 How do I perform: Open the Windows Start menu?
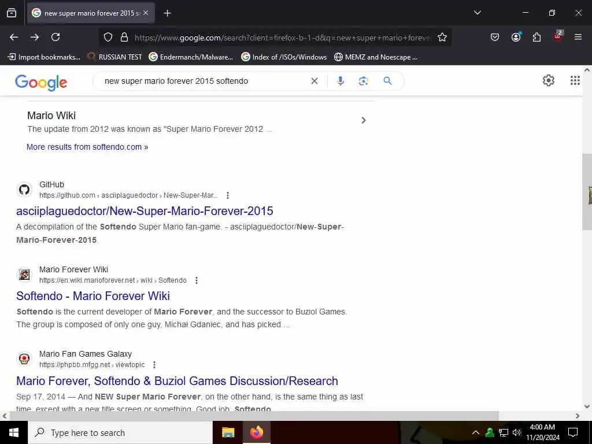pos(14,432)
